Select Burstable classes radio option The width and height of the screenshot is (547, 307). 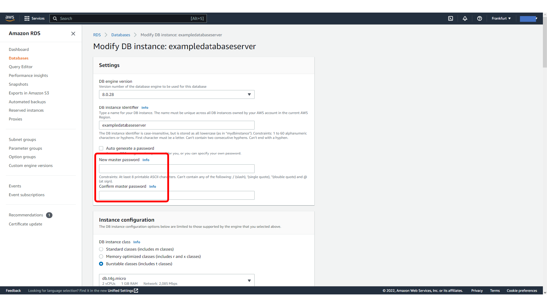pyautogui.click(x=101, y=264)
